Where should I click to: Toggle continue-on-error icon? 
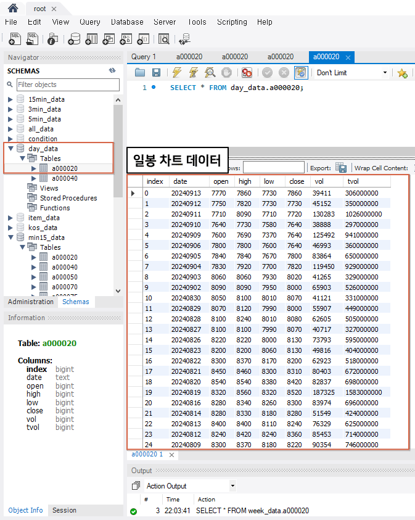click(x=247, y=72)
